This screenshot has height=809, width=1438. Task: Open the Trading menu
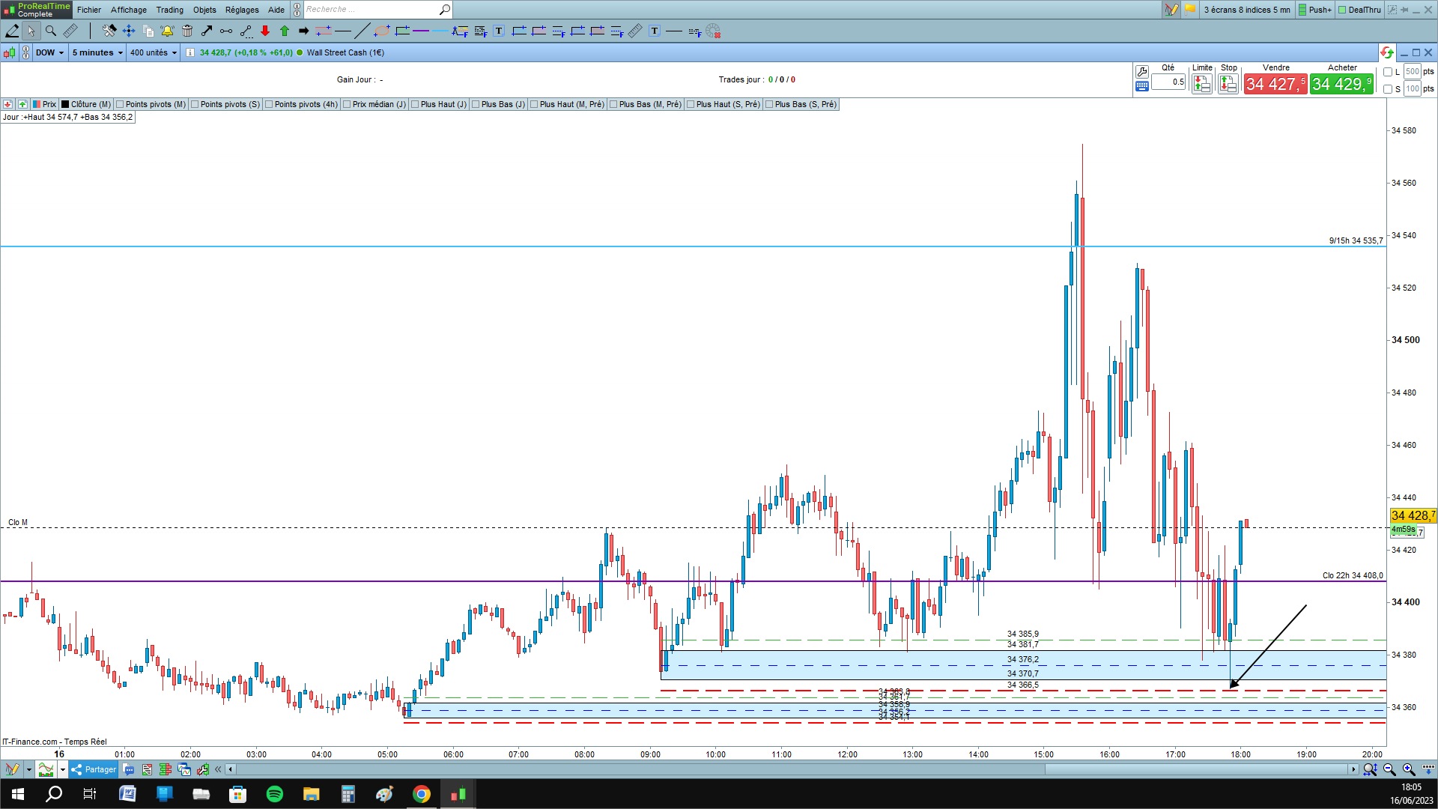coord(169,10)
